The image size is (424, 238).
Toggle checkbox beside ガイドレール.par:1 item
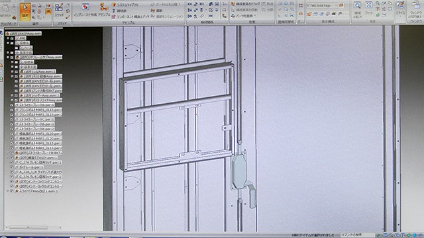(12, 167)
